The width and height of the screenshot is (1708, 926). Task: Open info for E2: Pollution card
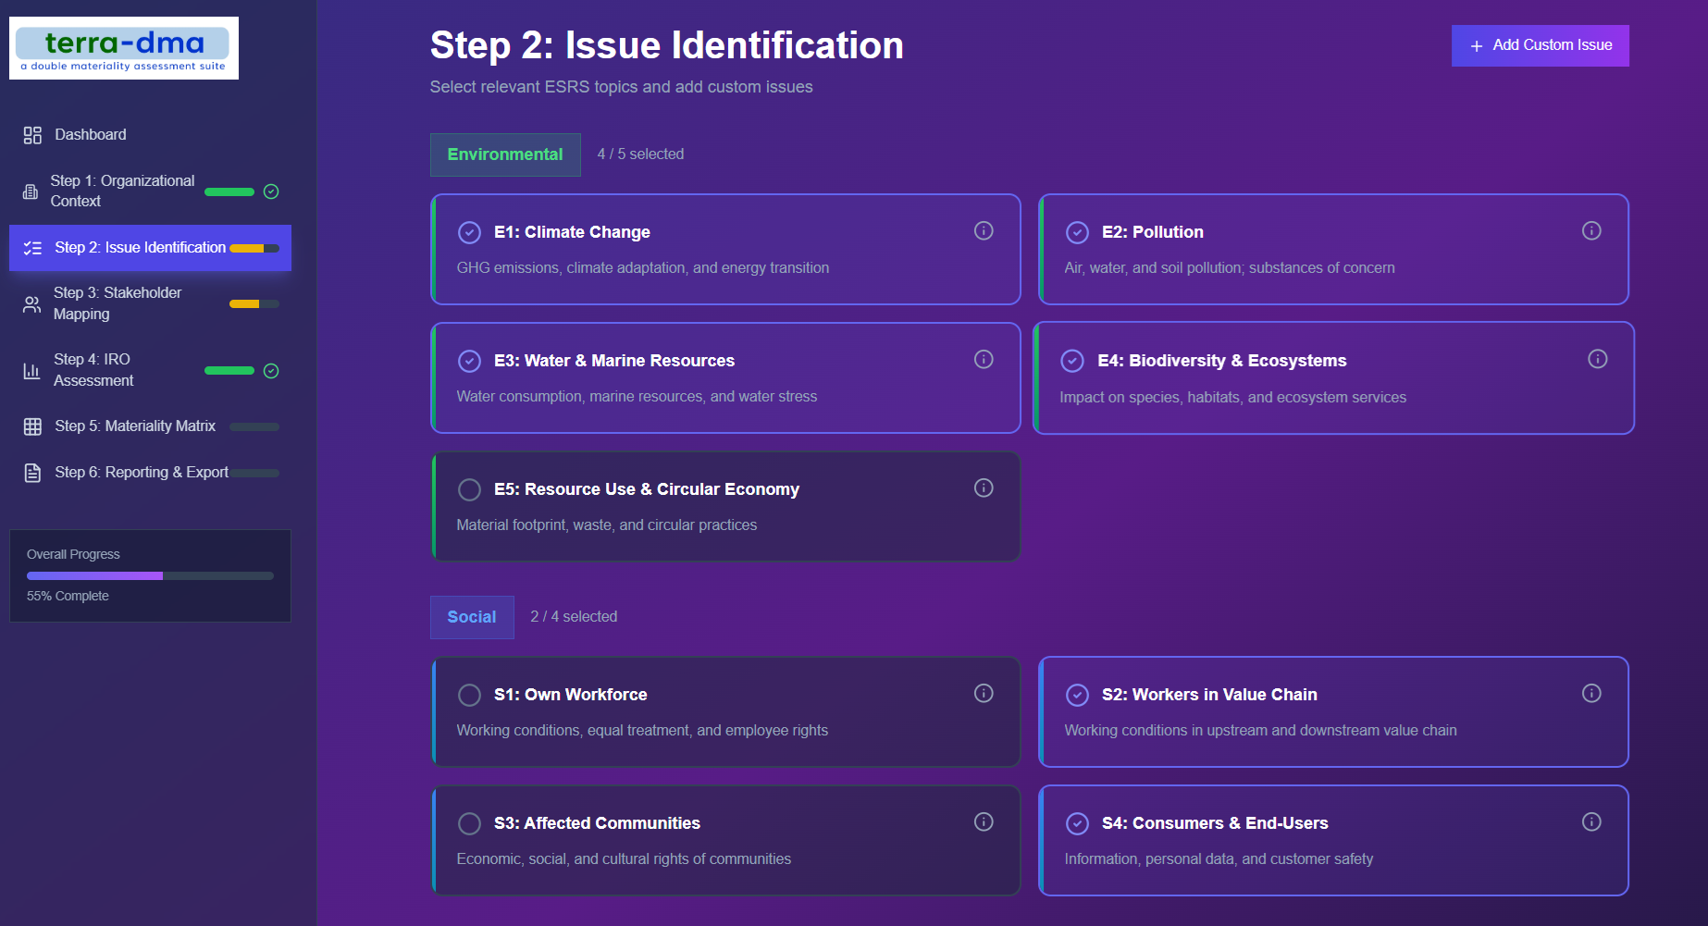click(1591, 230)
